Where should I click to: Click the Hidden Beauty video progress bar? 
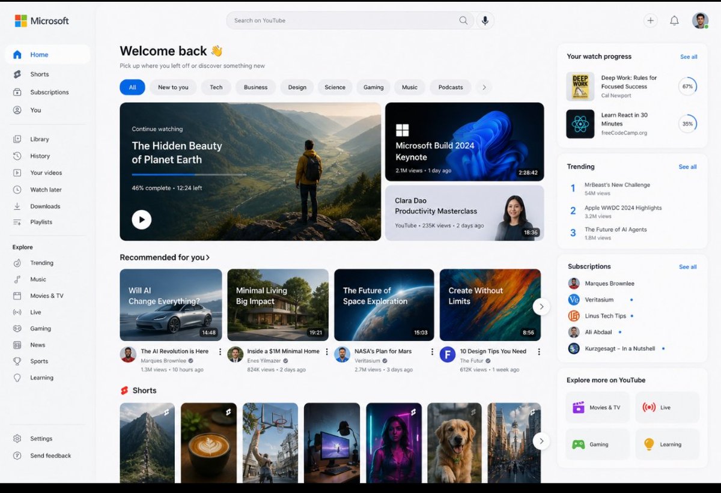pos(189,175)
